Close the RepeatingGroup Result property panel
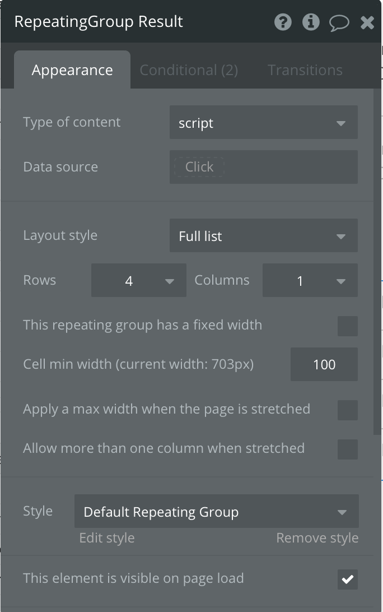Screen dimensions: 383x612 367,22
